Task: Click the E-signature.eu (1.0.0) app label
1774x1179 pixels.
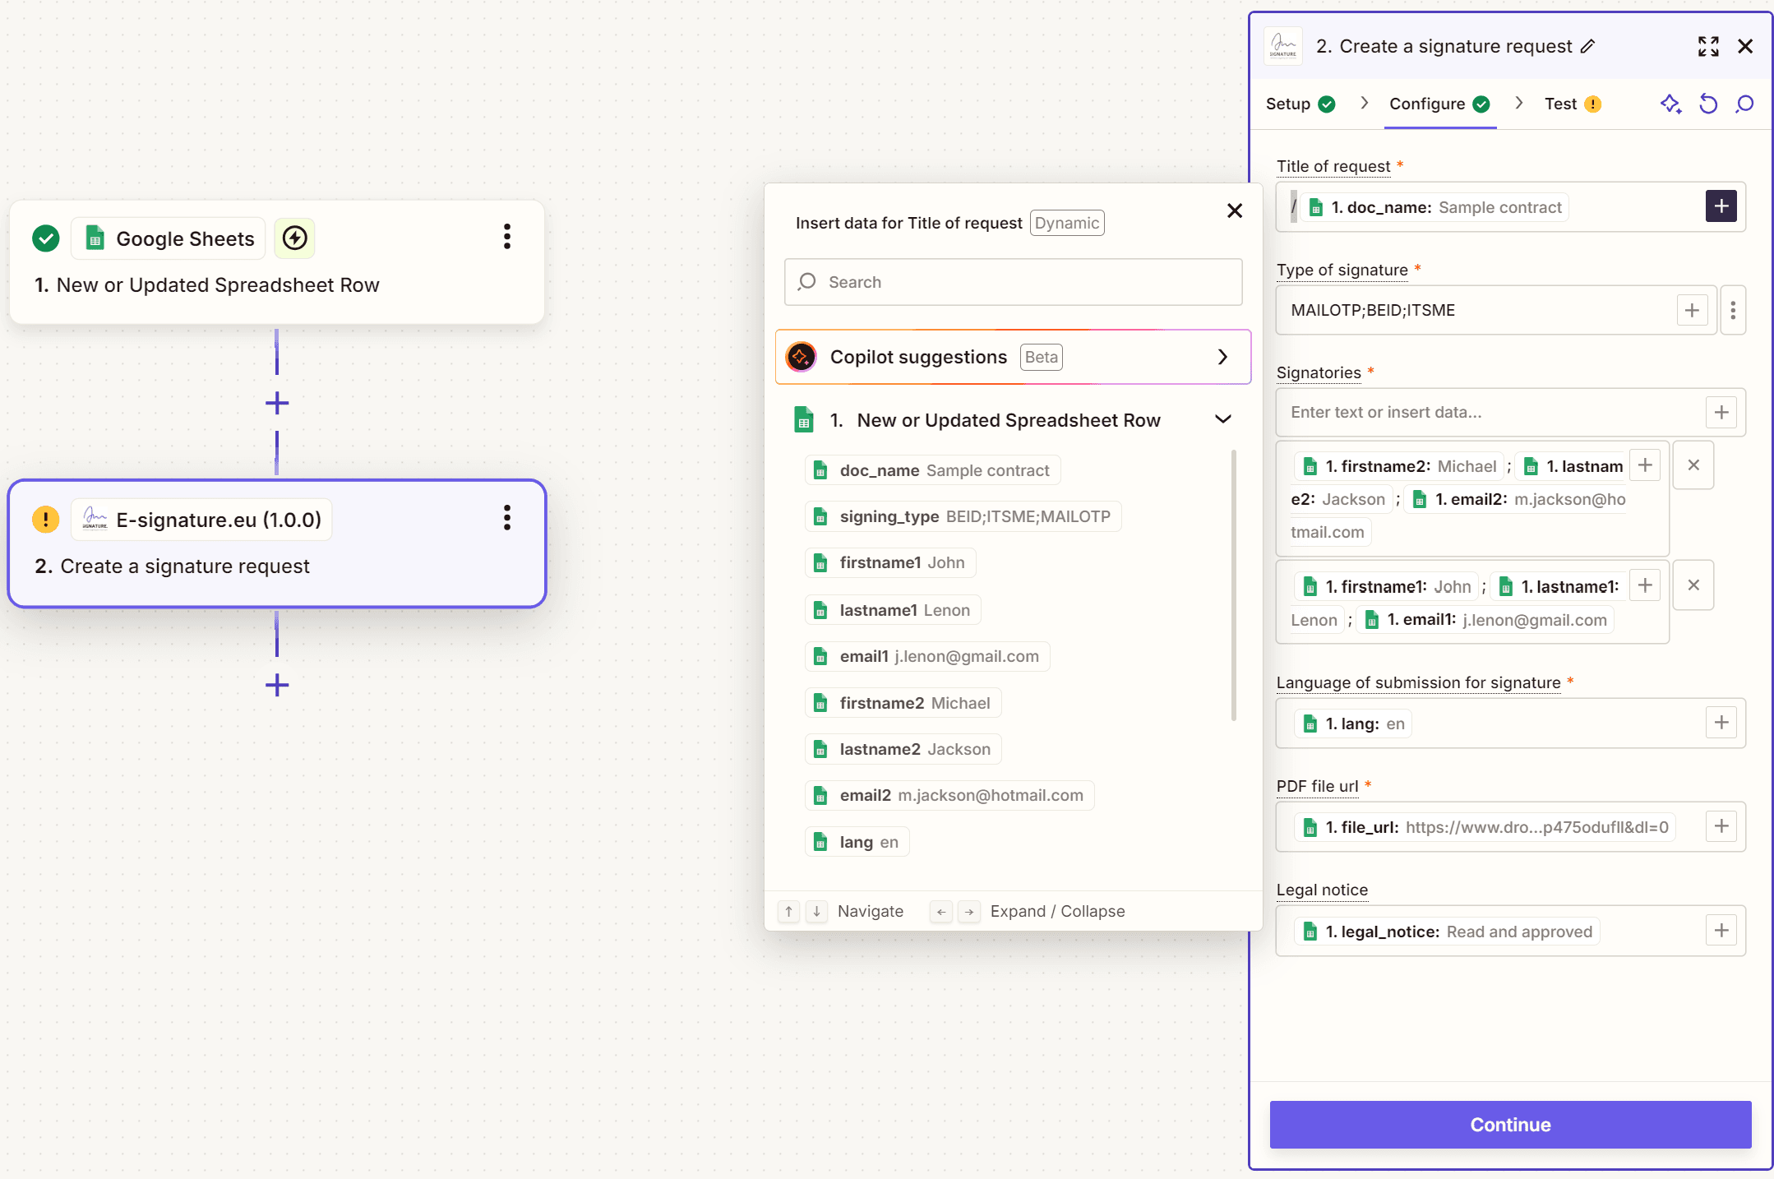Action: (x=201, y=520)
